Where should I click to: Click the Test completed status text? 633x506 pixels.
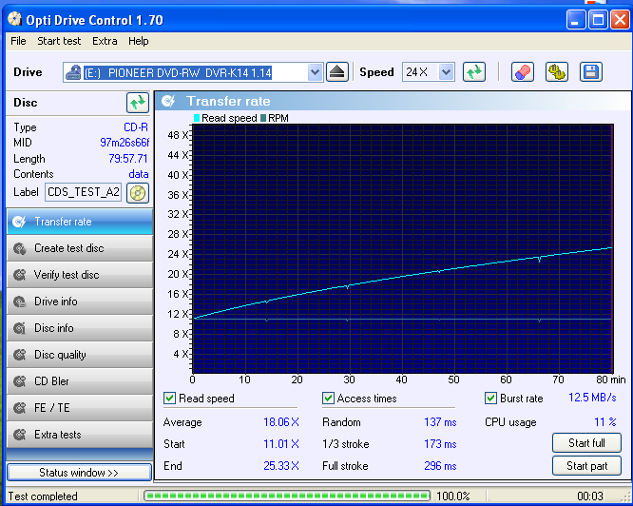[x=43, y=496]
